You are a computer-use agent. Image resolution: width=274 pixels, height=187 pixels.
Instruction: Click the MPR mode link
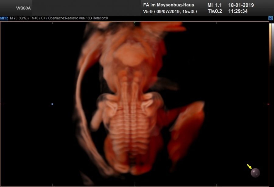click(x=4, y=18)
